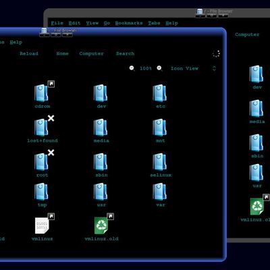Open dev folder in the back window

tap(256, 74)
